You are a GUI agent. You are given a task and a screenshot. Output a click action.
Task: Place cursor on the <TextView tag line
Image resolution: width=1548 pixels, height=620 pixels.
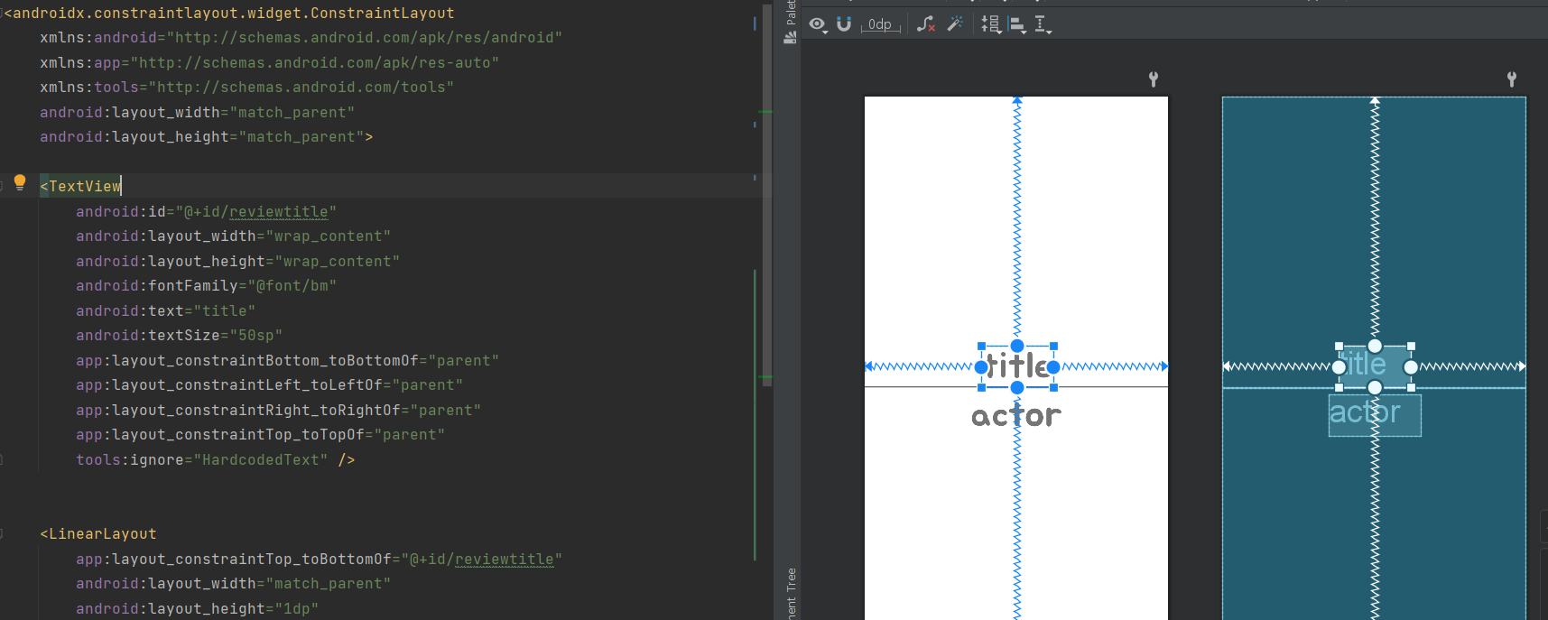pos(80,186)
